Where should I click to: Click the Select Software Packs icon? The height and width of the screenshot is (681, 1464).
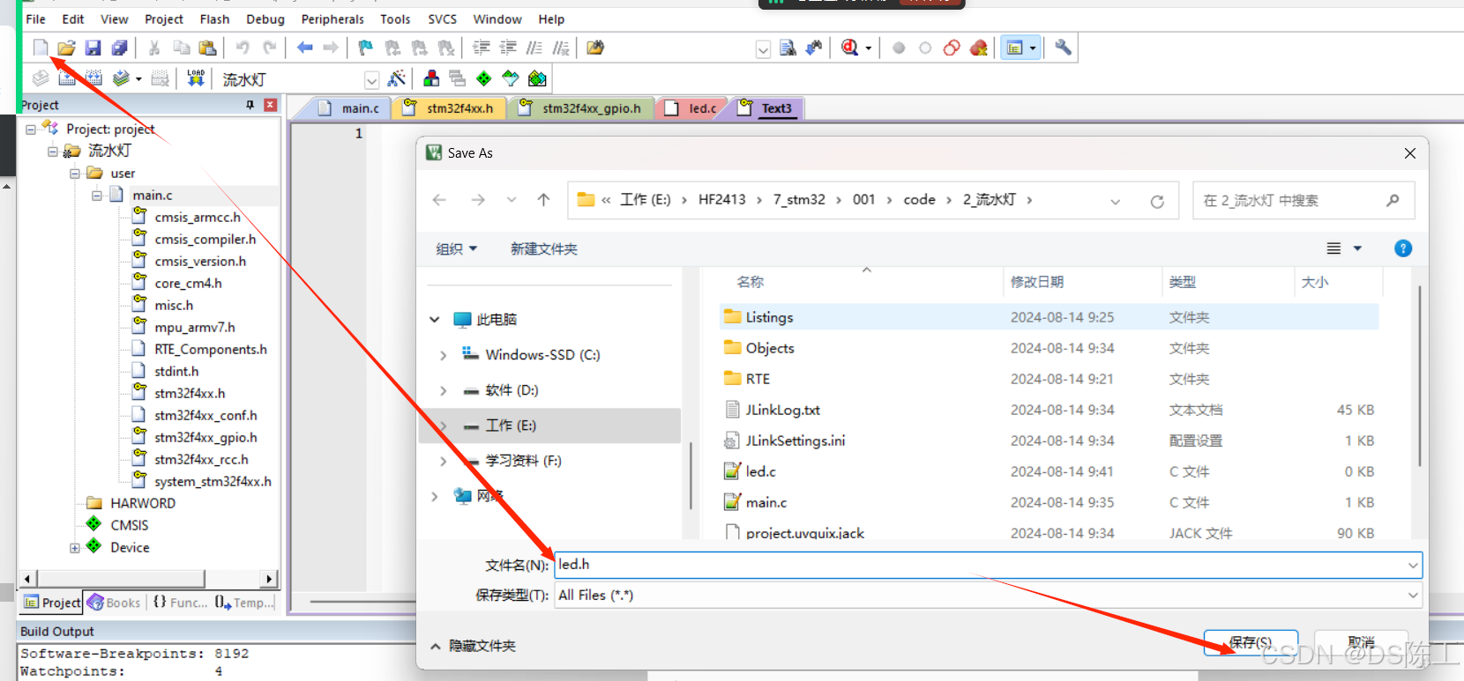511,78
